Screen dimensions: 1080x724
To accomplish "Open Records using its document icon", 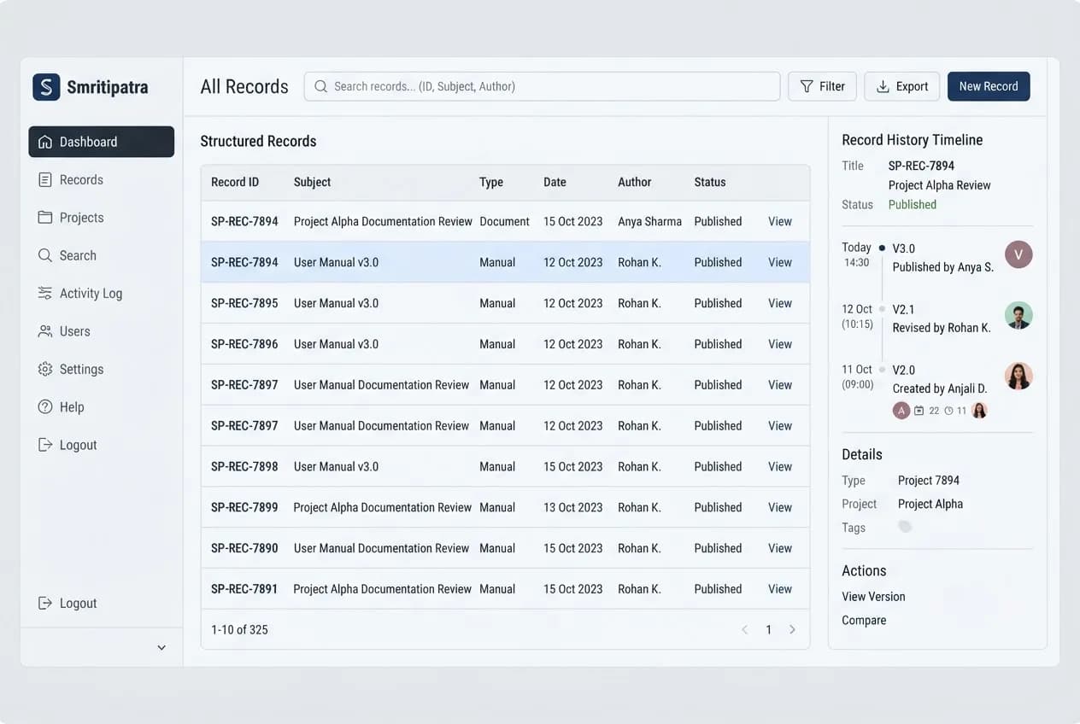I will (x=45, y=180).
